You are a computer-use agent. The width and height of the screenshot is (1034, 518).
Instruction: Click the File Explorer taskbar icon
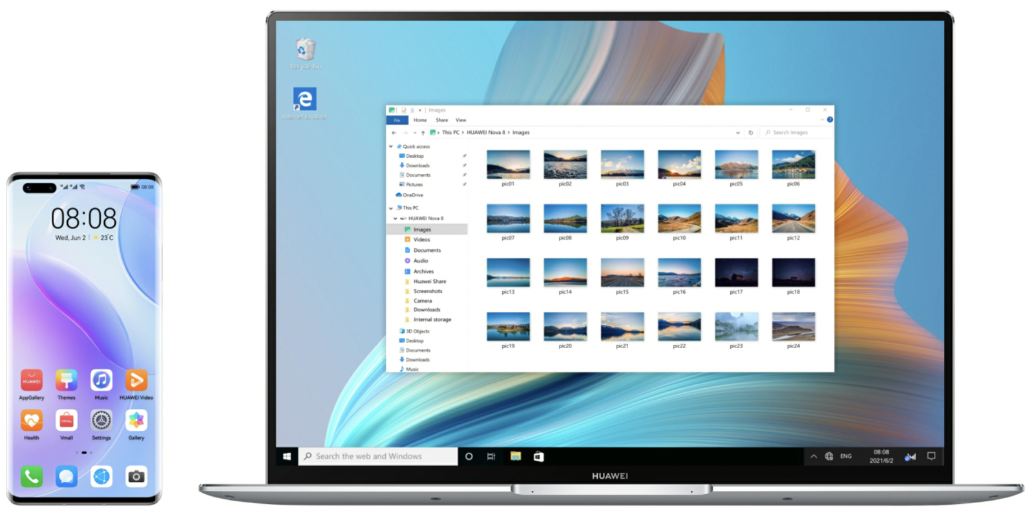point(516,456)
